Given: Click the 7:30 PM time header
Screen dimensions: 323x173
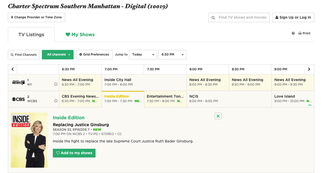Looking at the screenshot, I should pyautogui.click(x=153, y=69).
